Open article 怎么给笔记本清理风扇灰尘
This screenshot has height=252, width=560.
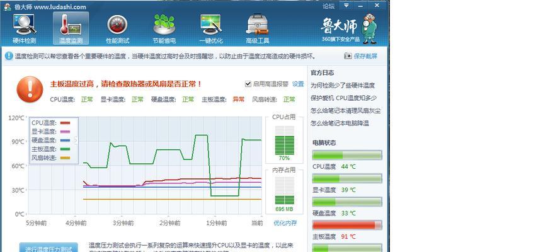345,111
